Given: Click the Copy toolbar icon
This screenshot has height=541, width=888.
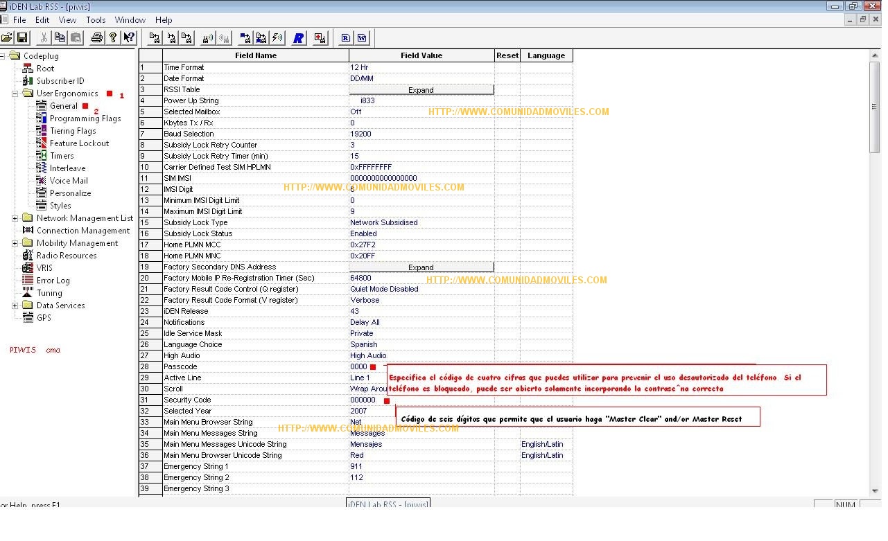Looking at the screenshot, I should click(60, 37).
